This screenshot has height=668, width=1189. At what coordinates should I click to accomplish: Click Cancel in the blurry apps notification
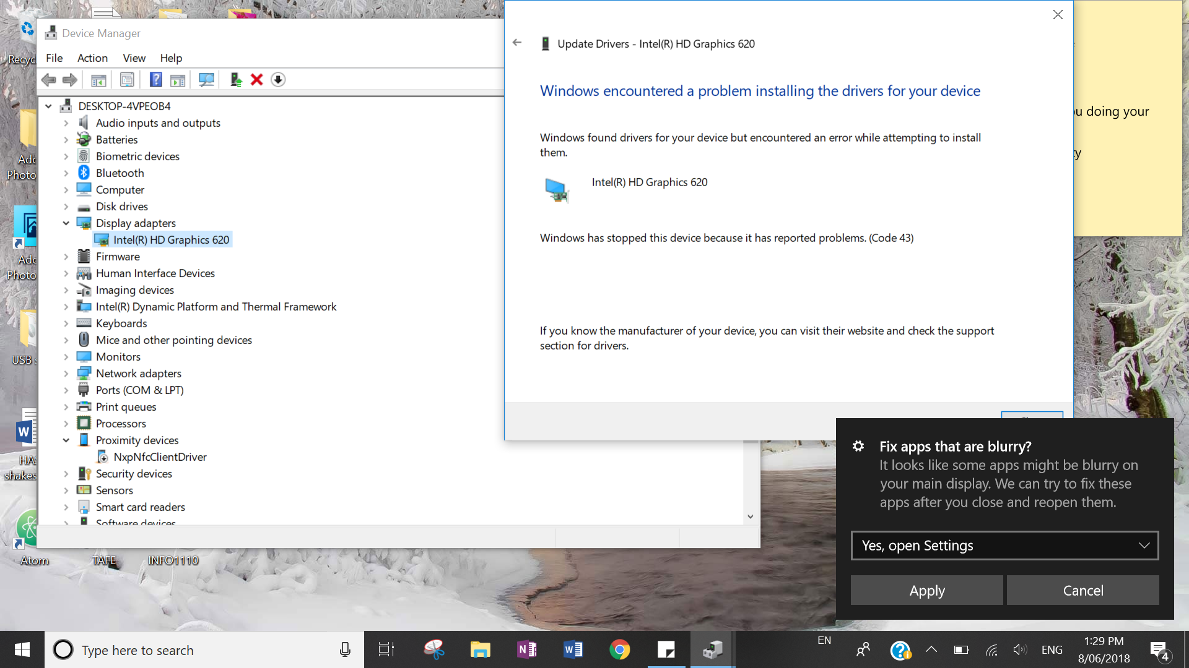(1082, 590)
